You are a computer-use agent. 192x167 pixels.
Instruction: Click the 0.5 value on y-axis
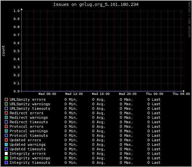click(16, 51)
